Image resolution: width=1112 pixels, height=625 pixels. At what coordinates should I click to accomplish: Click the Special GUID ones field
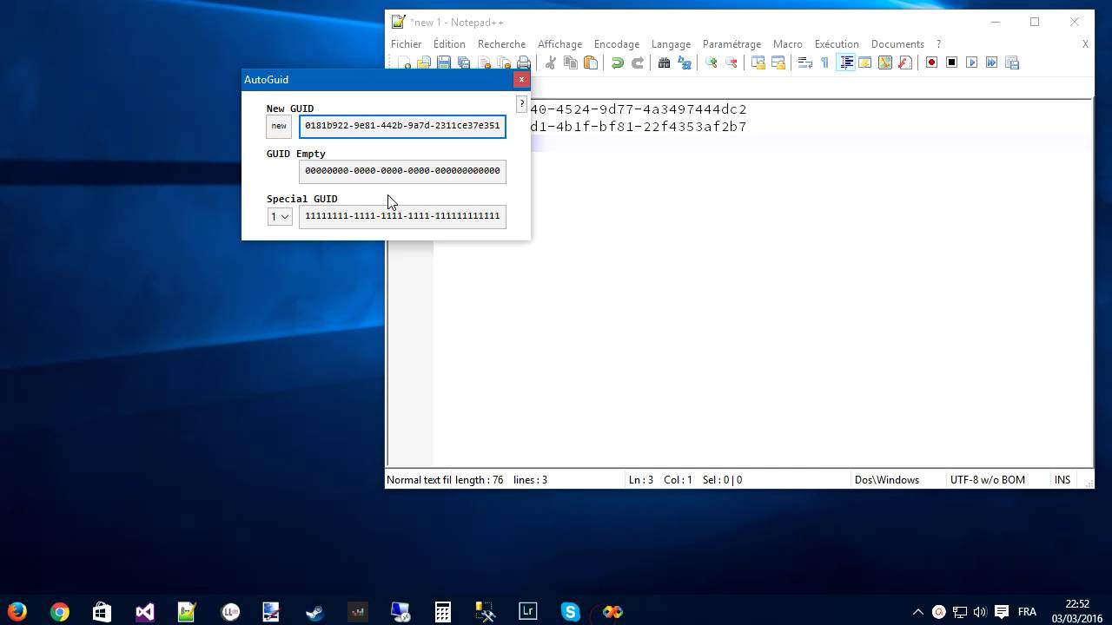(x=402, y=216)
